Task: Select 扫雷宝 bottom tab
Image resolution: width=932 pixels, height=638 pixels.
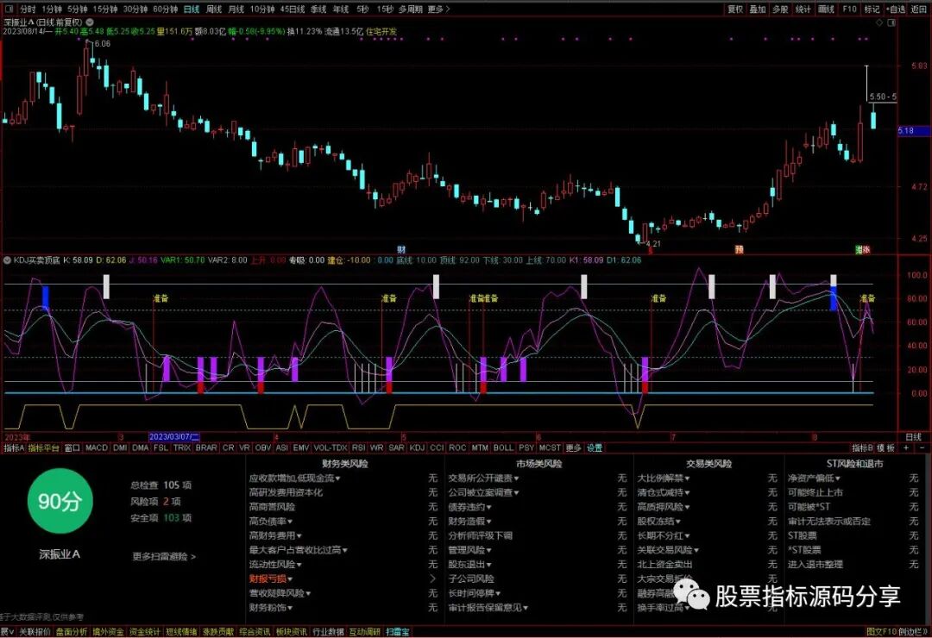Action: (x=398, y=632)
